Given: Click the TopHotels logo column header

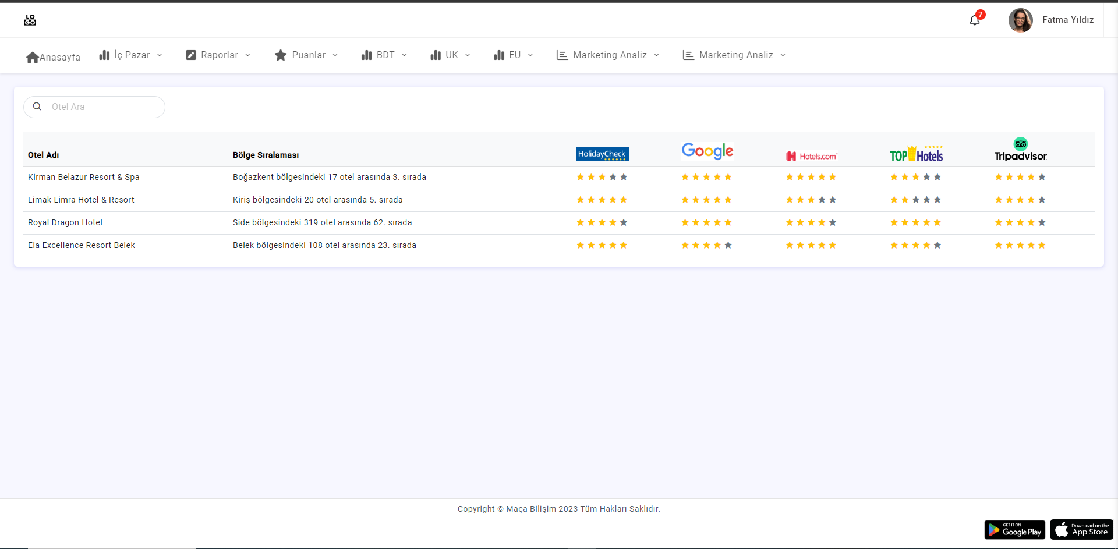Looking at the screenshot, I should click(916, 154).
